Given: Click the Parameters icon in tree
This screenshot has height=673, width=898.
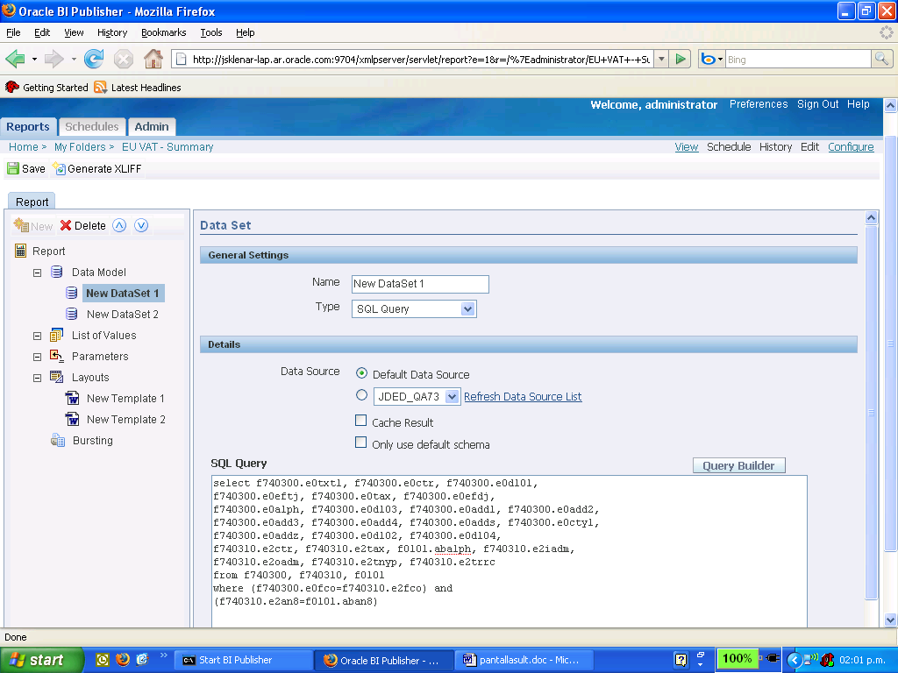Looking at the screenshot, I should point(56,356).
